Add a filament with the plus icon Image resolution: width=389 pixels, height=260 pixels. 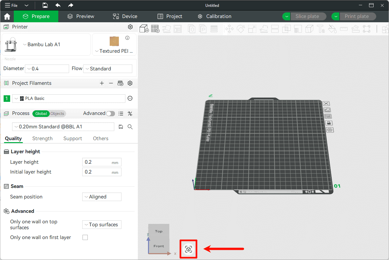[x=102, y=83]
